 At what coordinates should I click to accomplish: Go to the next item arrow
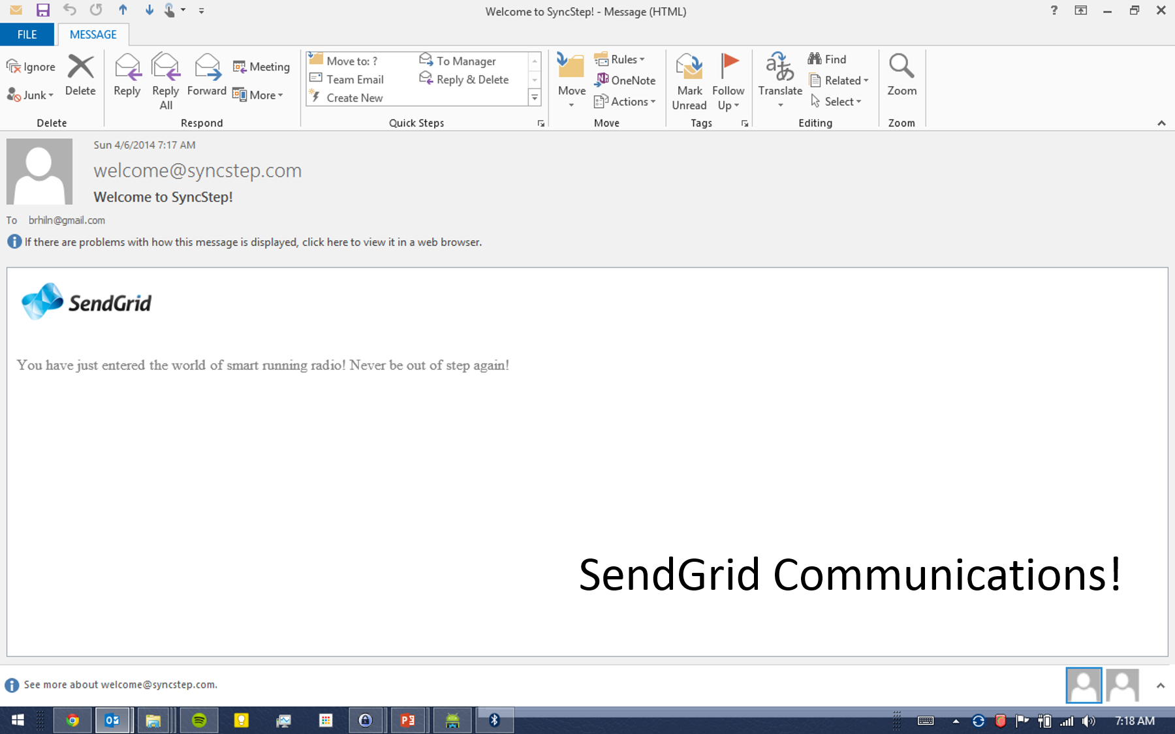point(149,10)
